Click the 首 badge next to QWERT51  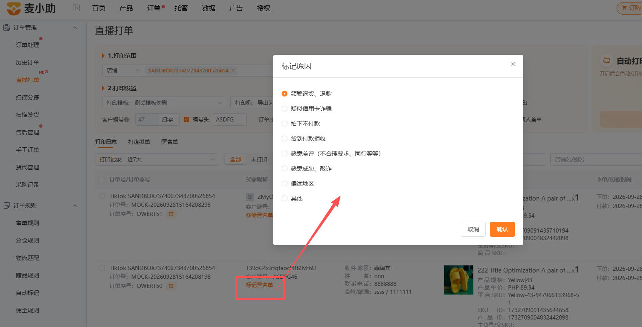(171, 214)
